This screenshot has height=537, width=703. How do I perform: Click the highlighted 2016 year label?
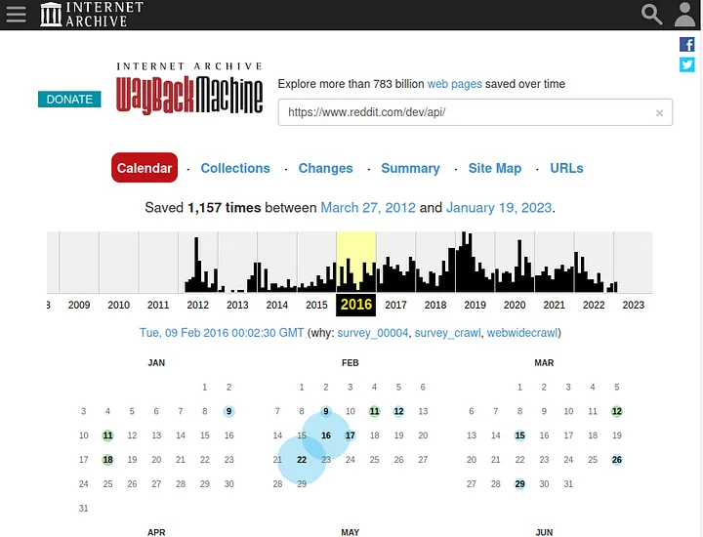point(356,305)
